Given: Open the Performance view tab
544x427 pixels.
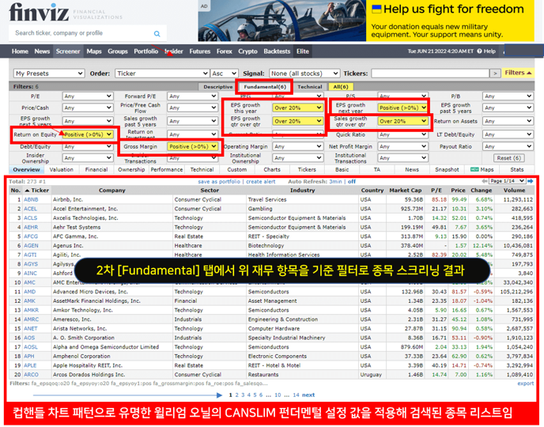Looking at the screenshot, I should [167, 170].
